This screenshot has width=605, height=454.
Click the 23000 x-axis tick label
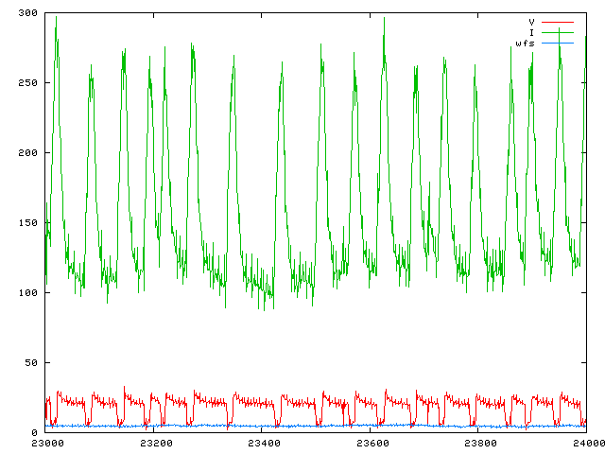click(x=46, y=443)
